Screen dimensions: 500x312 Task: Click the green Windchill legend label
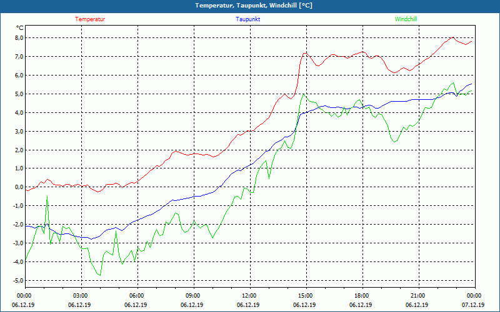[x=406, y=19]
